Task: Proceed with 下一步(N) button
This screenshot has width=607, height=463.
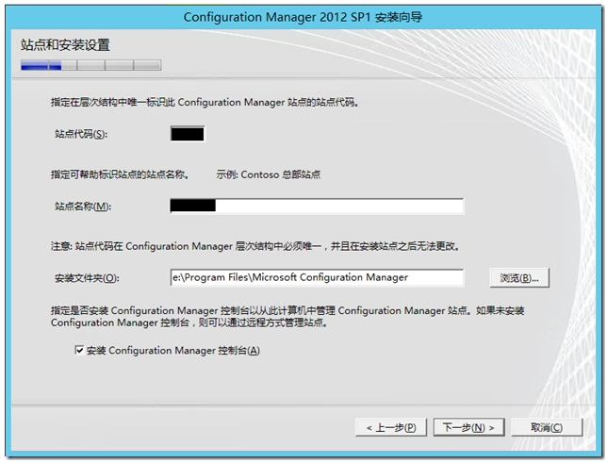Action: pyautogui.click(x=469, y=427)
